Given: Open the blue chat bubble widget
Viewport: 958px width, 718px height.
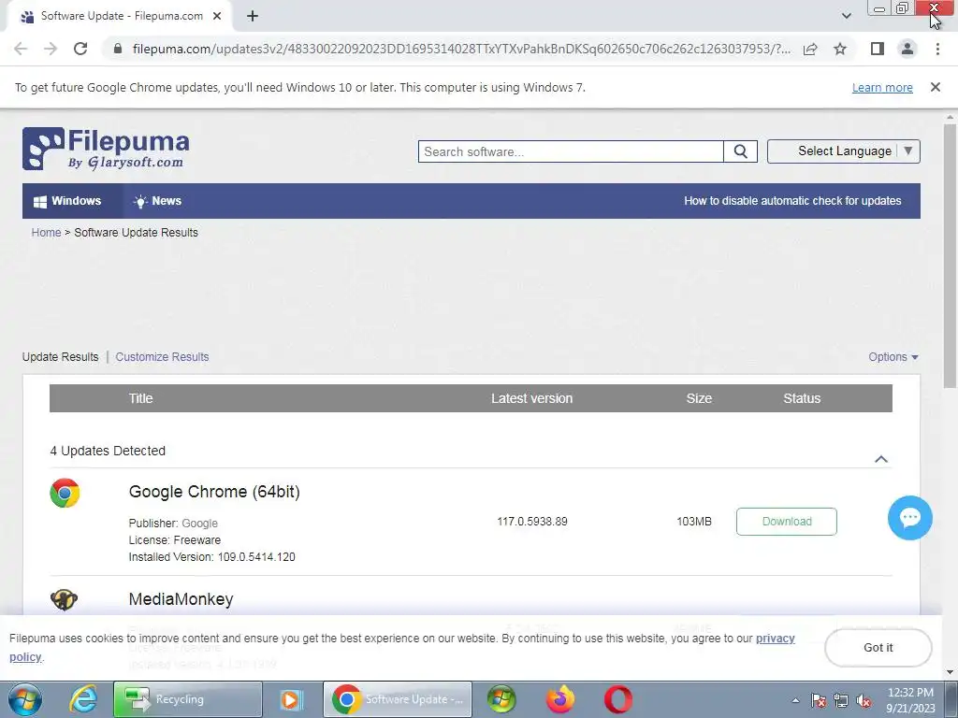Looking at the screenshot, I should click(909, 518).
